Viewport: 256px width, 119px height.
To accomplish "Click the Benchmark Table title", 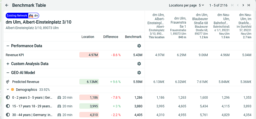I will (29, 5).
